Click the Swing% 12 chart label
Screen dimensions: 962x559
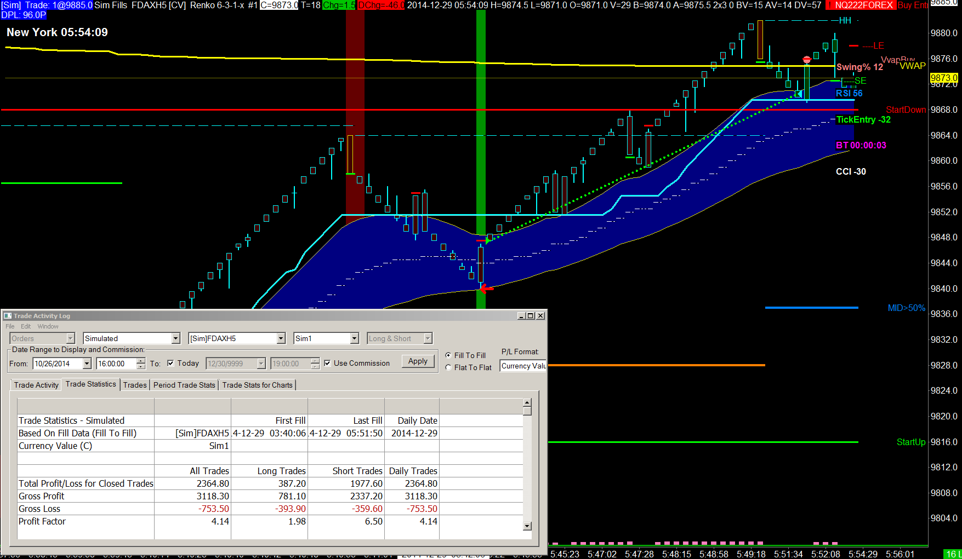click(x=859, y=67)
